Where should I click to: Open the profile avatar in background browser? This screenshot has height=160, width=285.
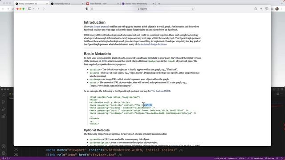pyautogui.click(x=277, y=9)
